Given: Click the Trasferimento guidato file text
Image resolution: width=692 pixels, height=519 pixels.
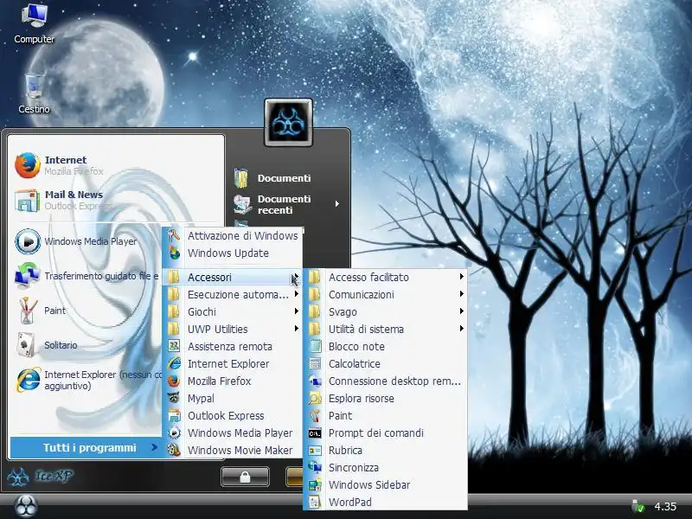Looking at the screenshot, I should click(101, 276).
